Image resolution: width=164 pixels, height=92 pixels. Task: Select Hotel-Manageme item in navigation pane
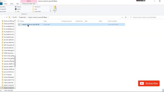[x=8, y=51]
